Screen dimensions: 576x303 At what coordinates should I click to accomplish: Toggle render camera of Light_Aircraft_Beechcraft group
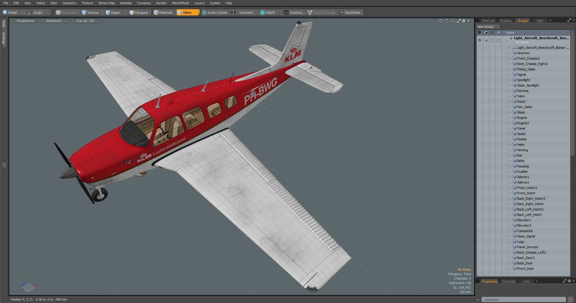[x=486, y=40]
